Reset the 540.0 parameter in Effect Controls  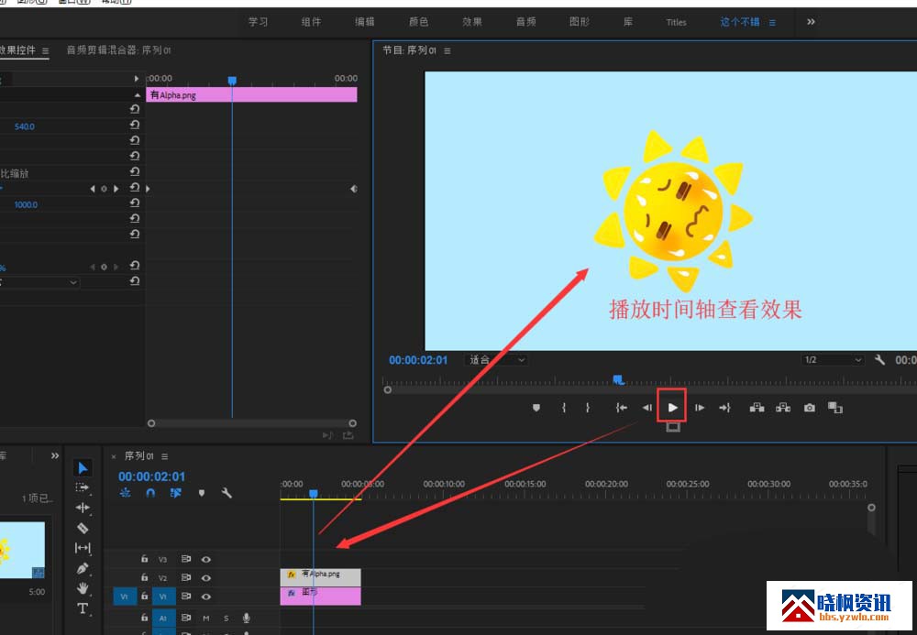click(135, 125)
